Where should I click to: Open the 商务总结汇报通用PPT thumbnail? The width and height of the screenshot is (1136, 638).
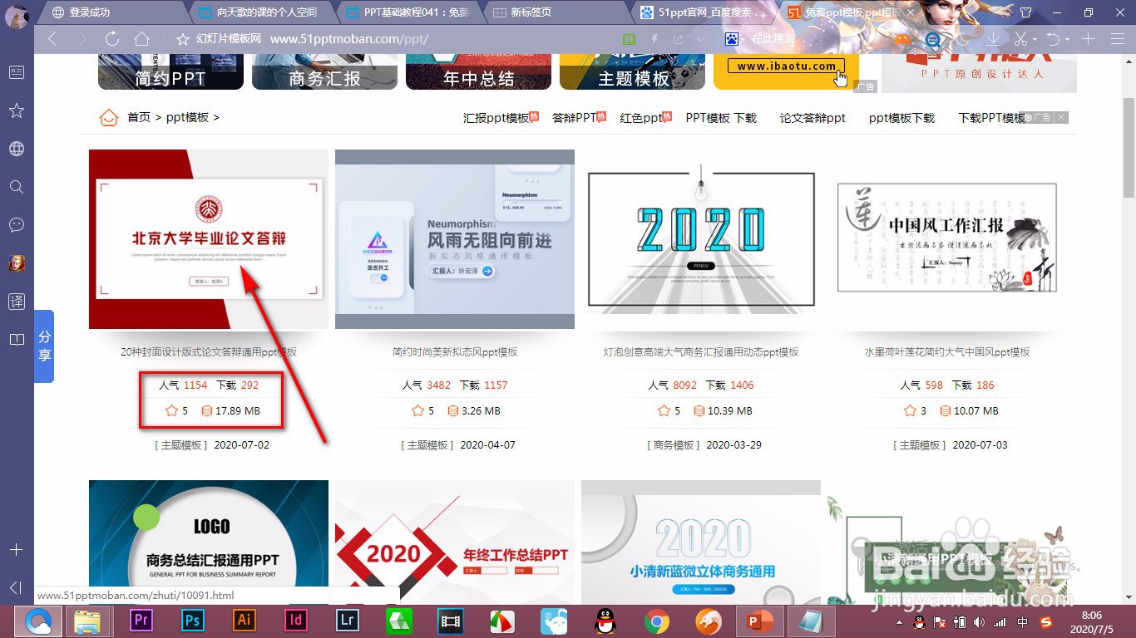[x=209, y=542]
